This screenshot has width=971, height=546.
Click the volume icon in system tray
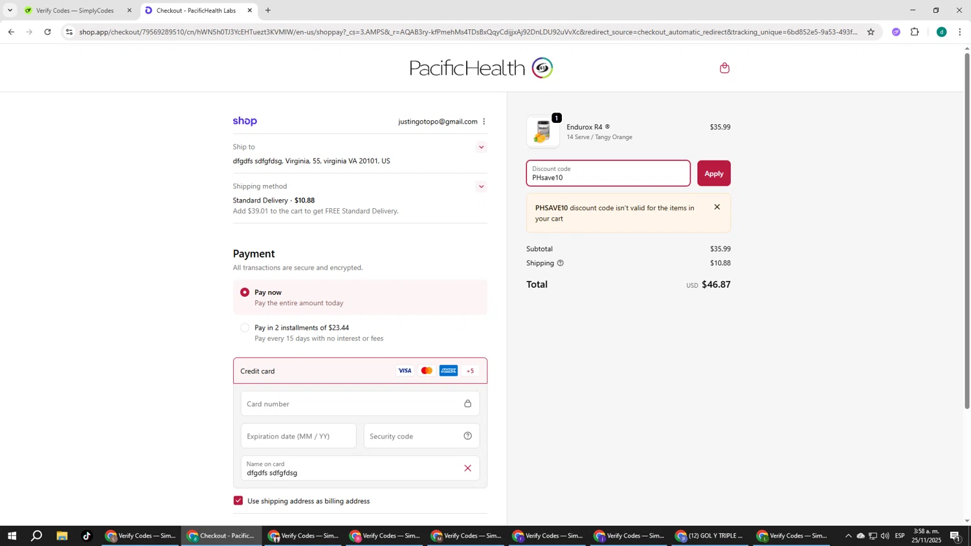point(885,536)
